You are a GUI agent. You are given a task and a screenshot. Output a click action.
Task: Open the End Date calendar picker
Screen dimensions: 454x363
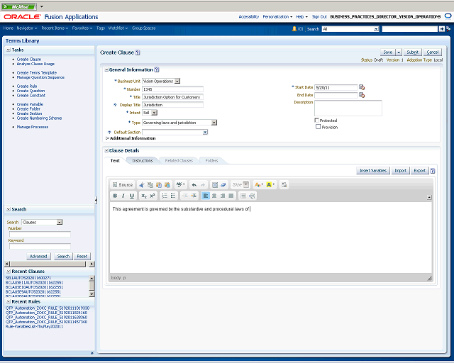(362, 95)
